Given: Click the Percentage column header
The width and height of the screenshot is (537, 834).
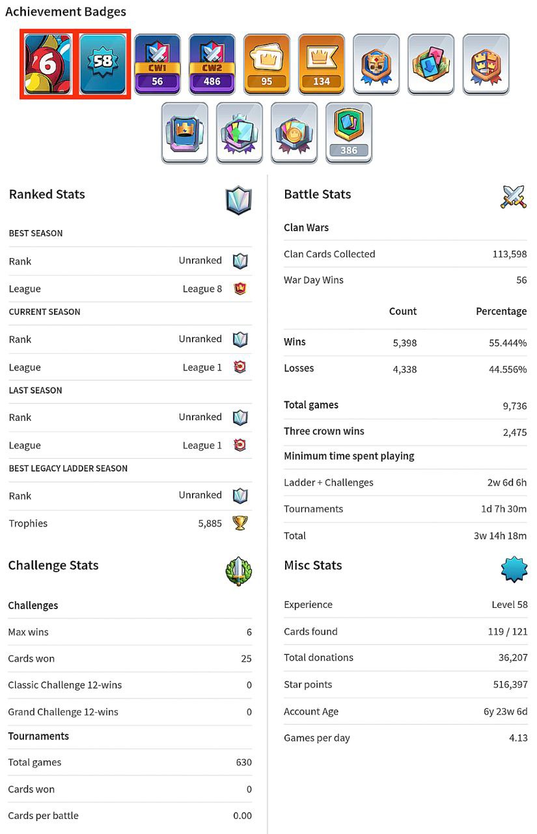Looking at the screenshot, I should pos(501,311).
